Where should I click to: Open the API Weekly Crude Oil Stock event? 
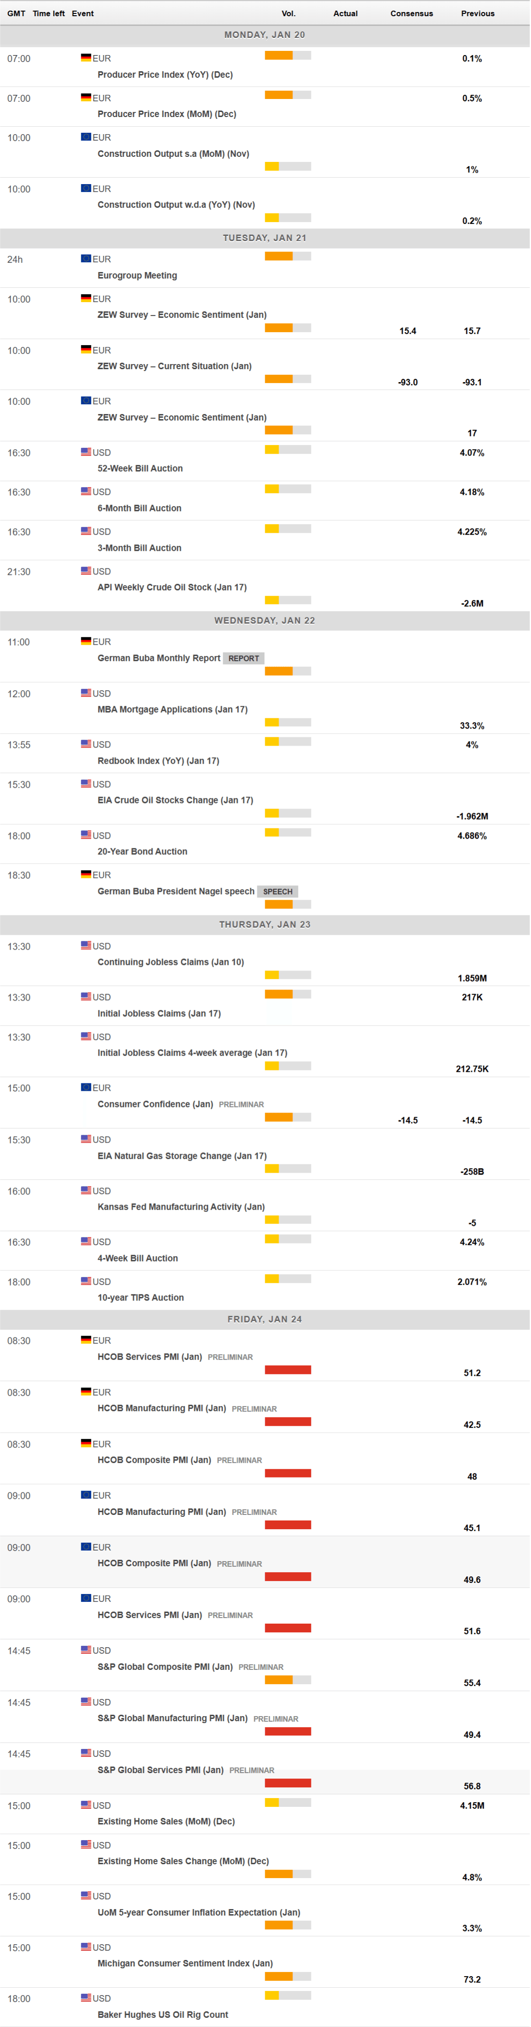pyautogui.click(x=171, y=588)
